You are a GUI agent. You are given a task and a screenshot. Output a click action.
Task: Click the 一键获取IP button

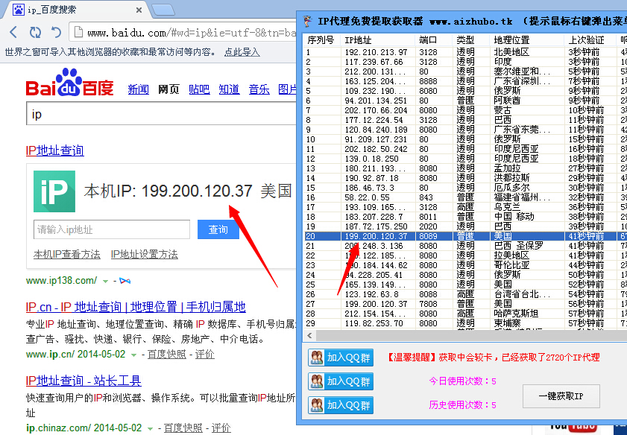coord(561,396)
